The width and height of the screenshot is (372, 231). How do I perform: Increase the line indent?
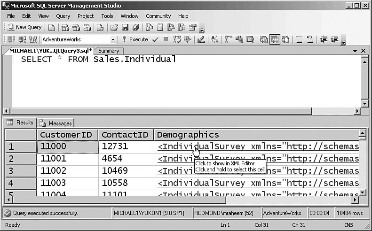point(334,39)
